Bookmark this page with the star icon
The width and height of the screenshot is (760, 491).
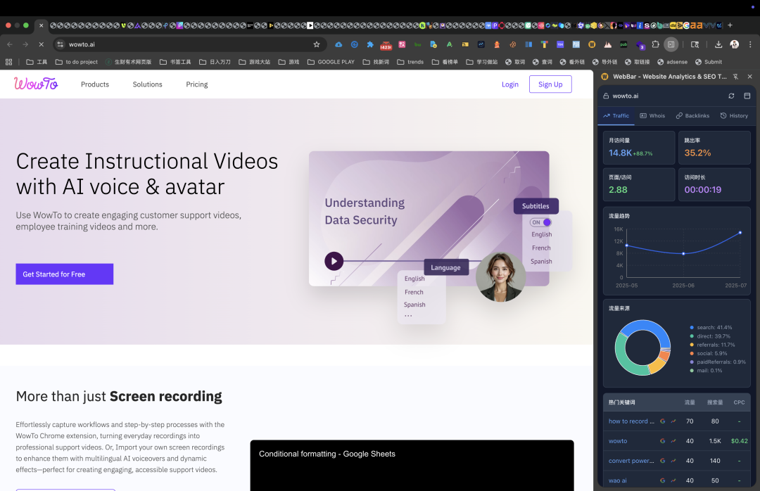coord(317,44)
